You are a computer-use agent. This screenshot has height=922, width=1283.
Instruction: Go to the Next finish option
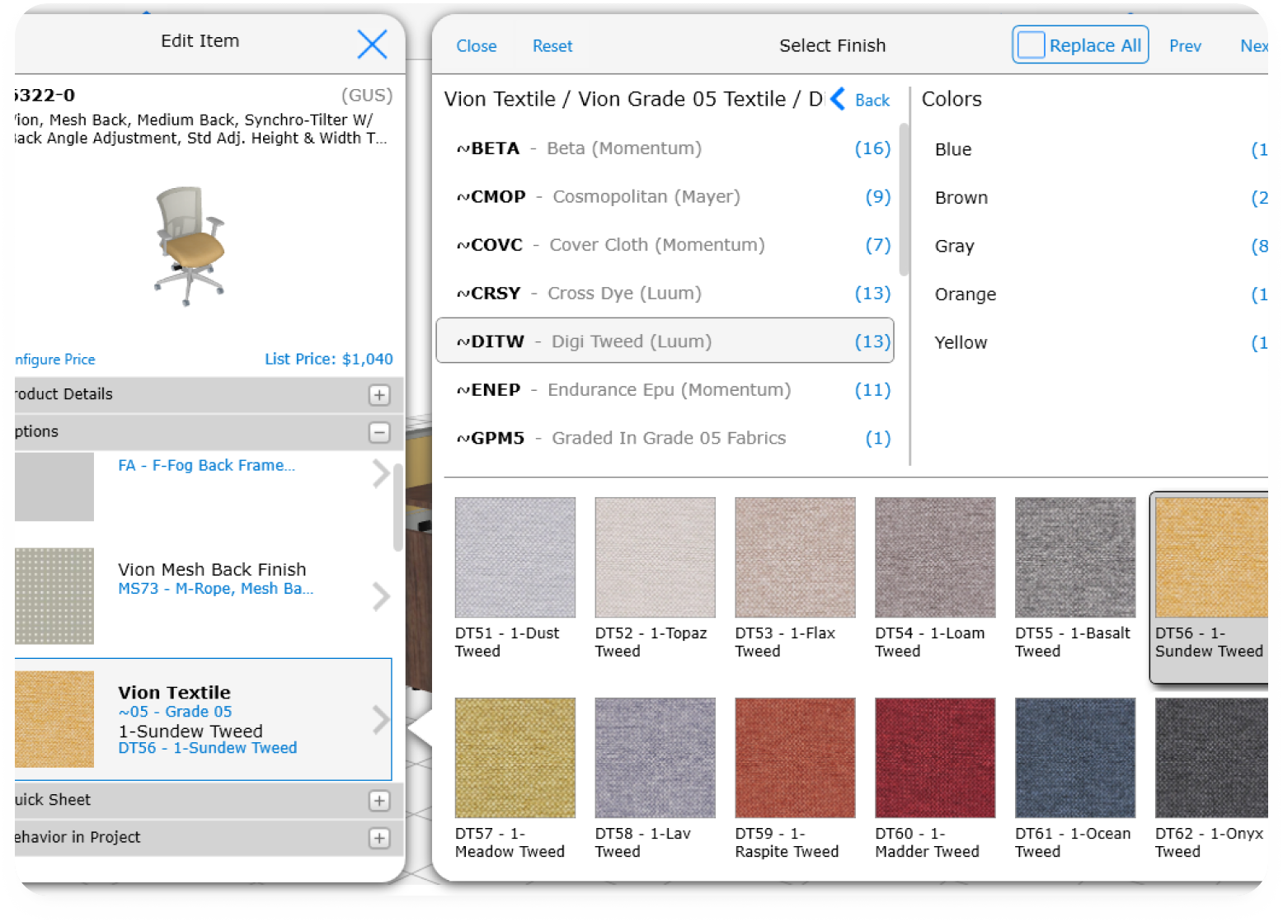1254,46
